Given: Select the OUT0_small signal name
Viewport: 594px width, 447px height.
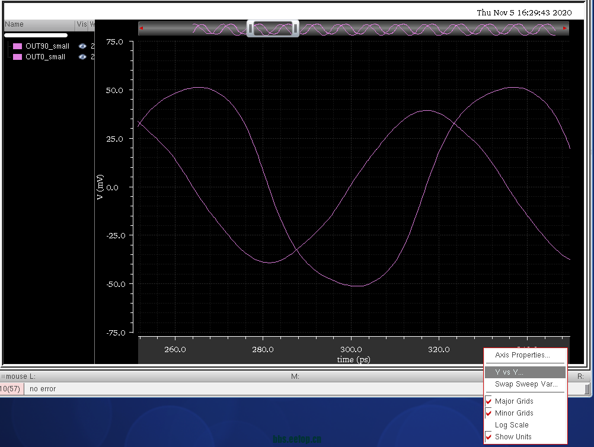Looking at the screenshot, I should click(46, 57).
